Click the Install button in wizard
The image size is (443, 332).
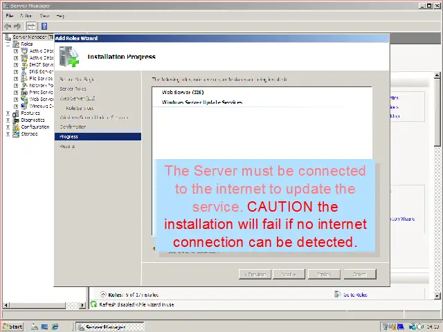click(324, 274)
